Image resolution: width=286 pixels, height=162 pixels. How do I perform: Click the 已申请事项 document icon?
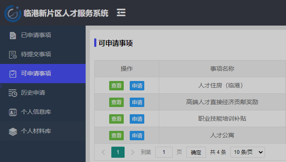[x=13, y=35]
